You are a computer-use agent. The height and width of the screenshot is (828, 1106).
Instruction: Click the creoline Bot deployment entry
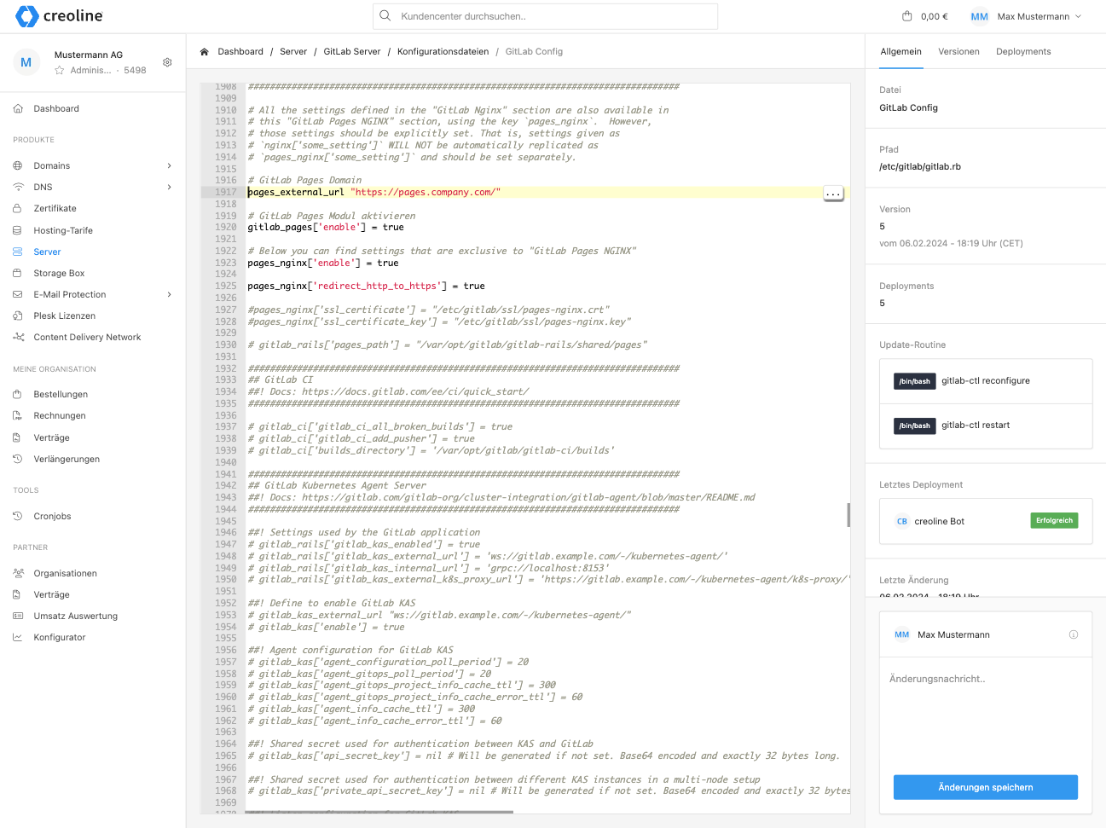click(986, 521)
